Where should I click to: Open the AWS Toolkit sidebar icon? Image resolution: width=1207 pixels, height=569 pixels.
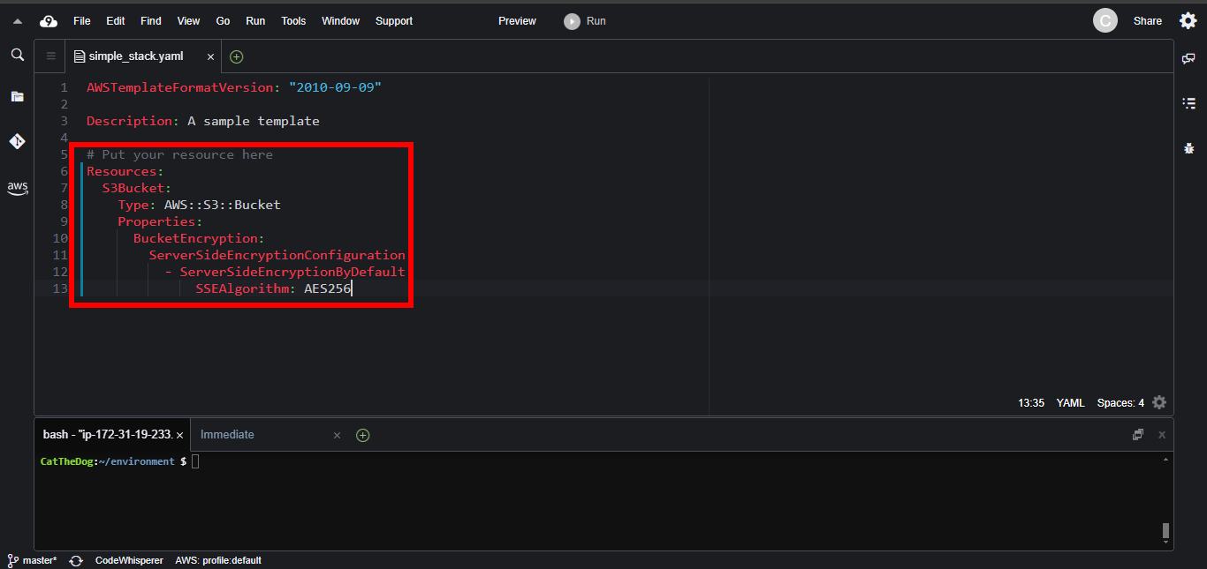pos(17,188)
